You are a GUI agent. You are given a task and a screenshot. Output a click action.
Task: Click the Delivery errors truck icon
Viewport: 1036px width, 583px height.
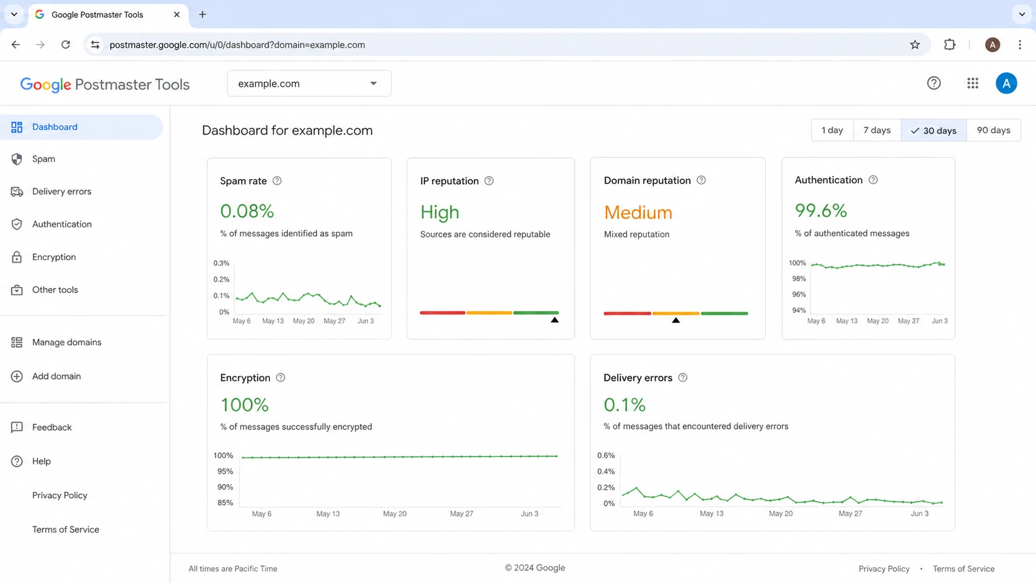17,191
